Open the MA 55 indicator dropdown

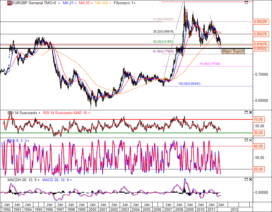click(x=92, y=3)
